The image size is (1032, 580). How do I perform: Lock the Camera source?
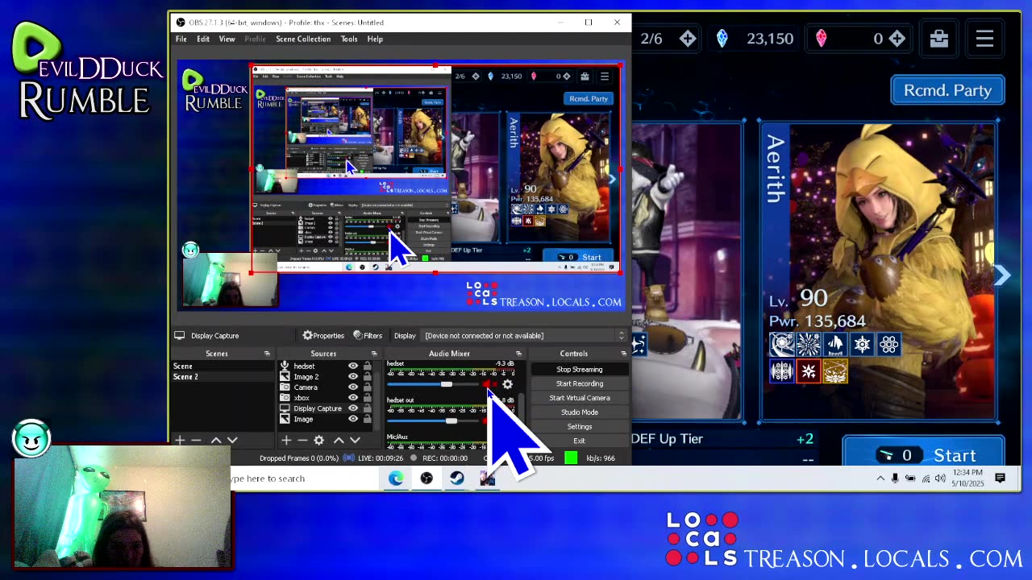click(367, 387)
